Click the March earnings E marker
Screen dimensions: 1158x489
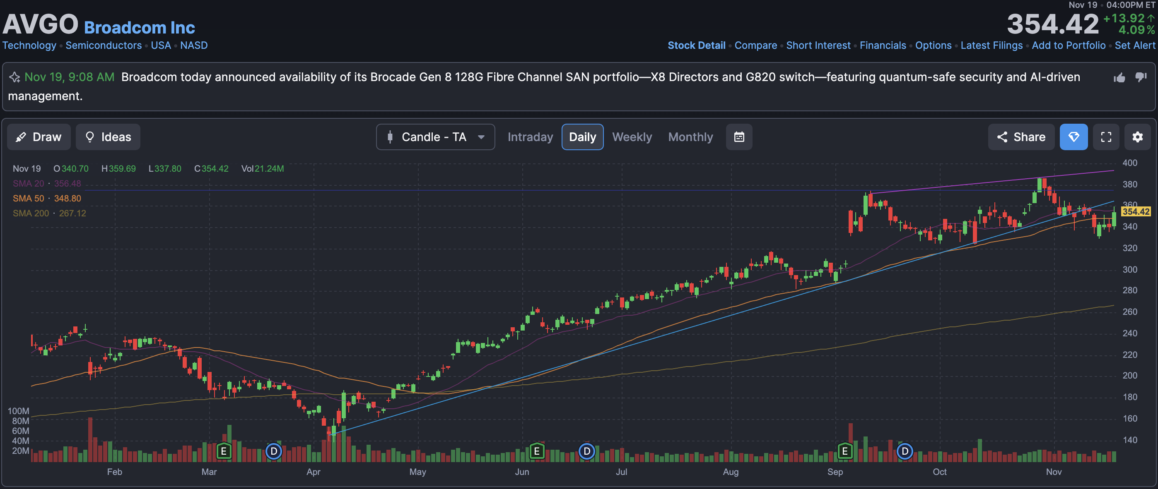click(223, 451)
